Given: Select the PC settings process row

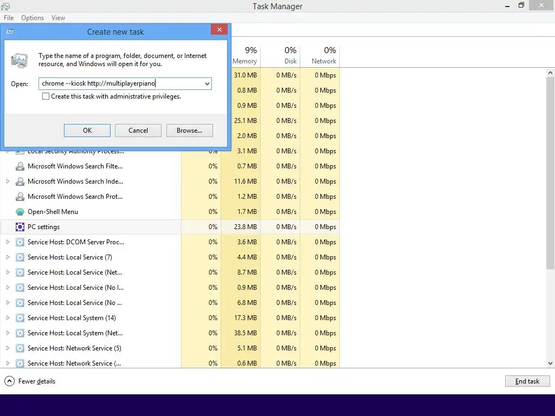Looking at the screenshot, I should 170,227.
